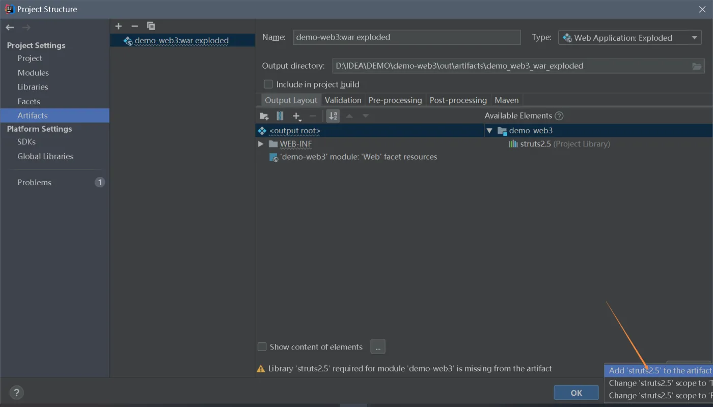Viewport: 713px width, 407px height.
Task: Select Project in settings sidebar
Action: pos(30,59)
